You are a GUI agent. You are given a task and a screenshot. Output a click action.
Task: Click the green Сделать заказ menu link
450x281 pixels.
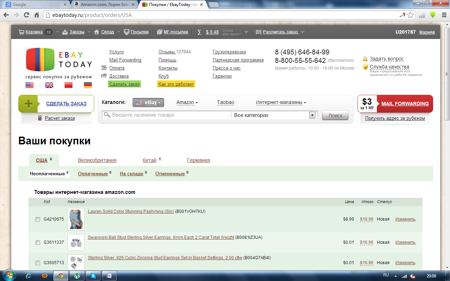pos(124,84)
